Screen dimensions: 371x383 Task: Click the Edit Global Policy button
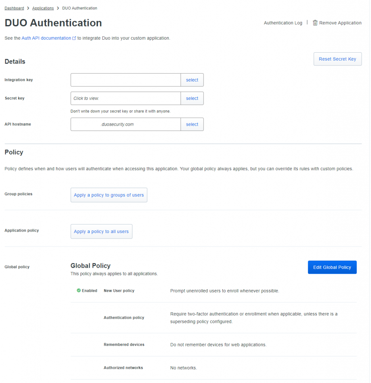tap(332, 267)
